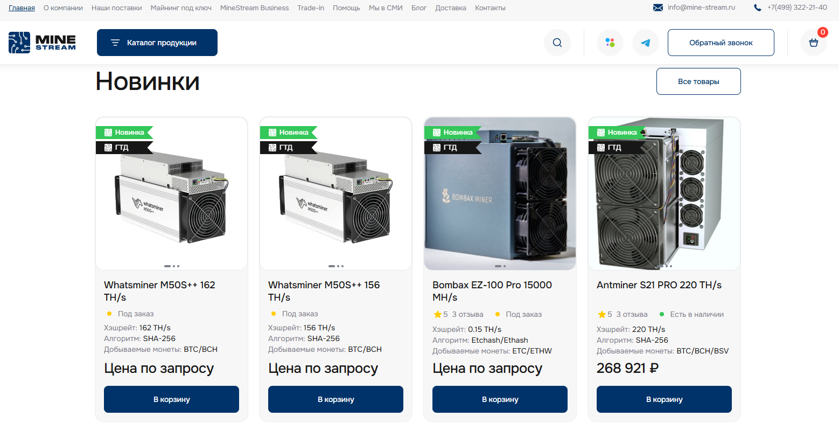Open the search magnifier icon
This screenshot has width=839, height=423.
[x=557, y=43]
